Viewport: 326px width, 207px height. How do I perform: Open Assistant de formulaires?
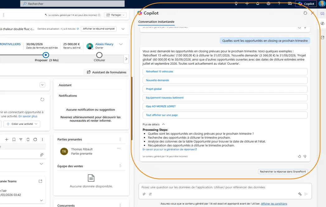(106, 72)
